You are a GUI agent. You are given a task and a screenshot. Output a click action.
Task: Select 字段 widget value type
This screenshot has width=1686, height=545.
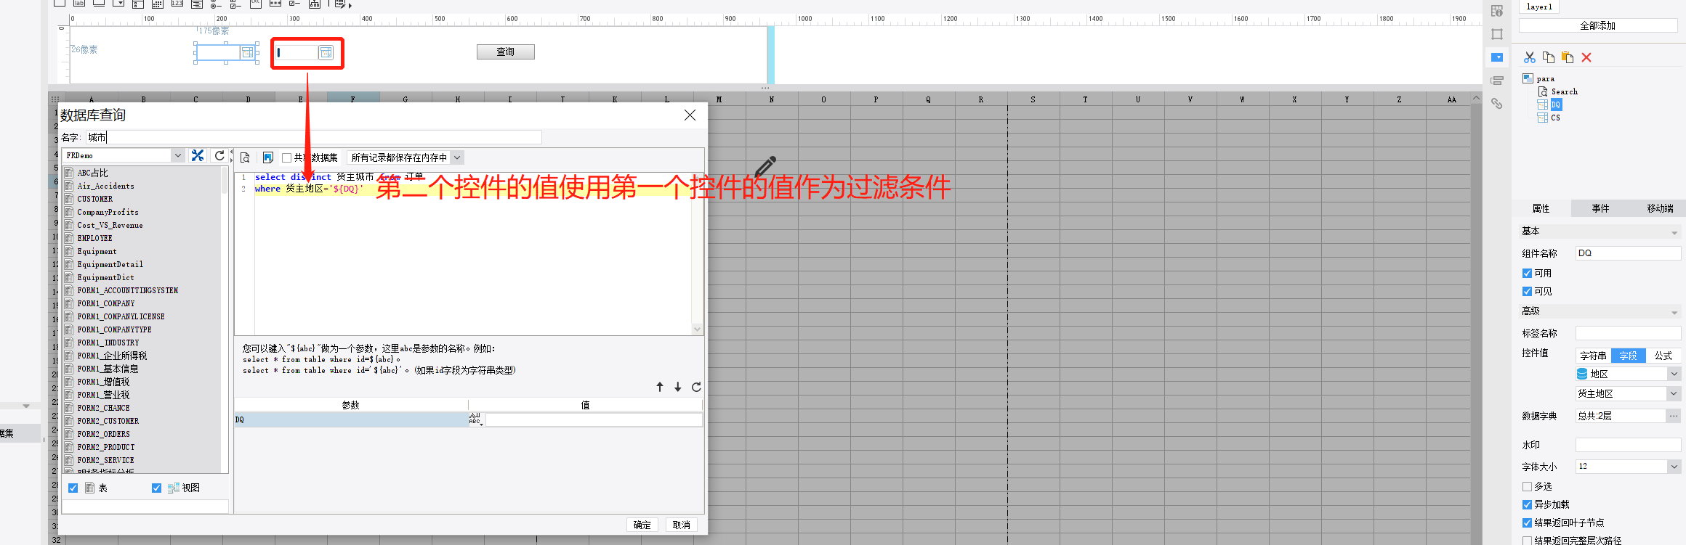(x=1629, y=356)
